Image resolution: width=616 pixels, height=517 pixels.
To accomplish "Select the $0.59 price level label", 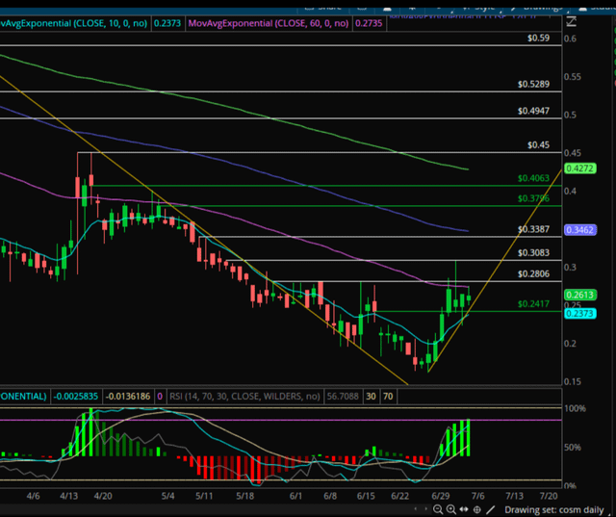I will (x=538, y=39).
